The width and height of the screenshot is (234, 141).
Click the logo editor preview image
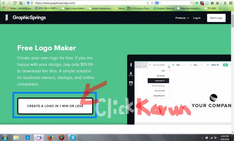pyautogui.click(x=179, y=90)
